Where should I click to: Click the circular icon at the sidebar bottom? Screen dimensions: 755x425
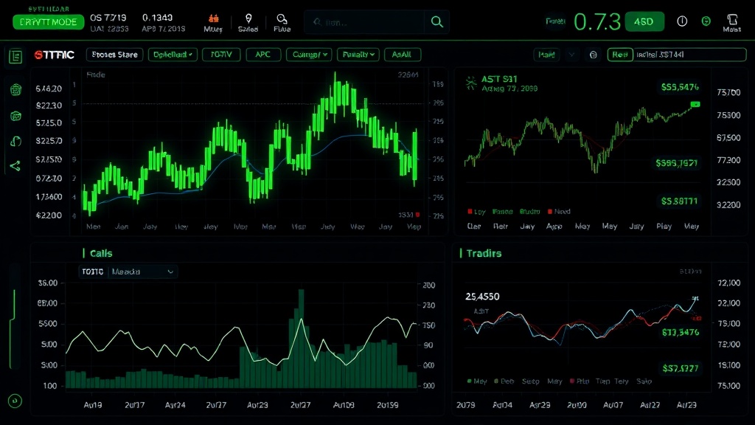tap(15, 401)
